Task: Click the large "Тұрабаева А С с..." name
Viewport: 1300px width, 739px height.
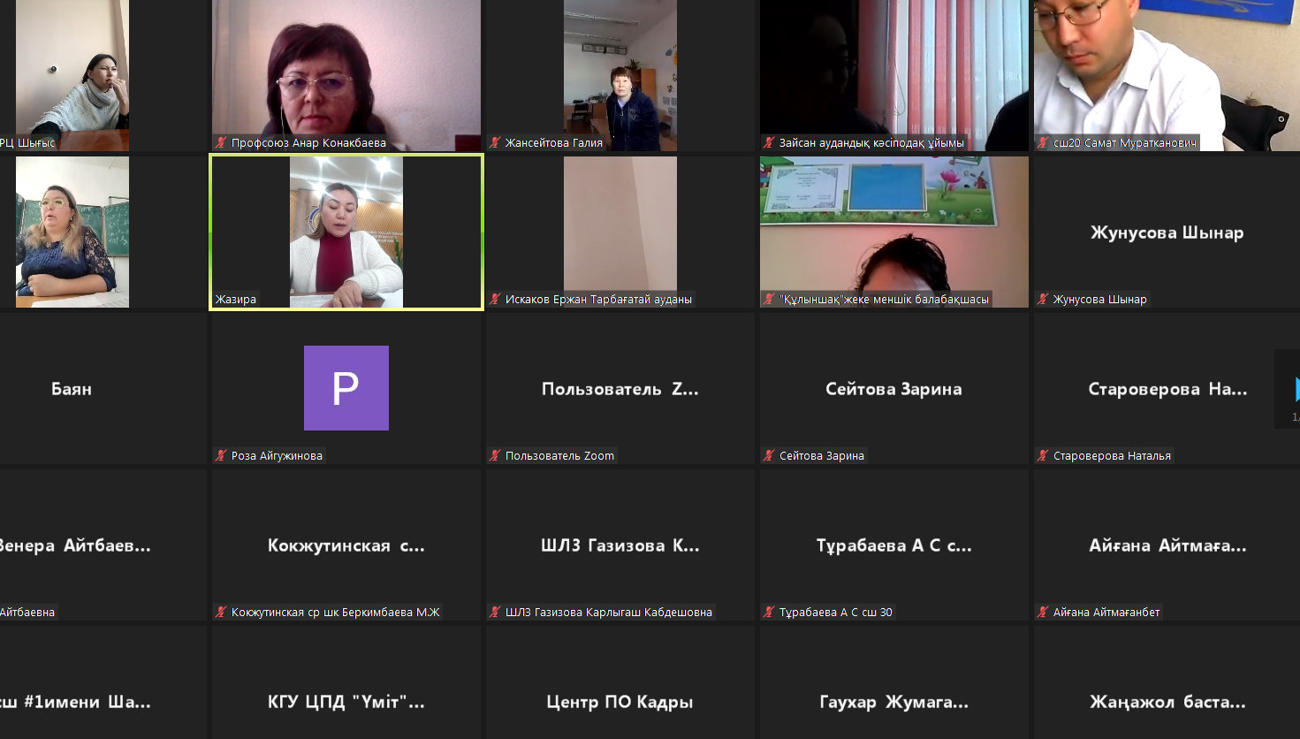Action: (894, 545)
